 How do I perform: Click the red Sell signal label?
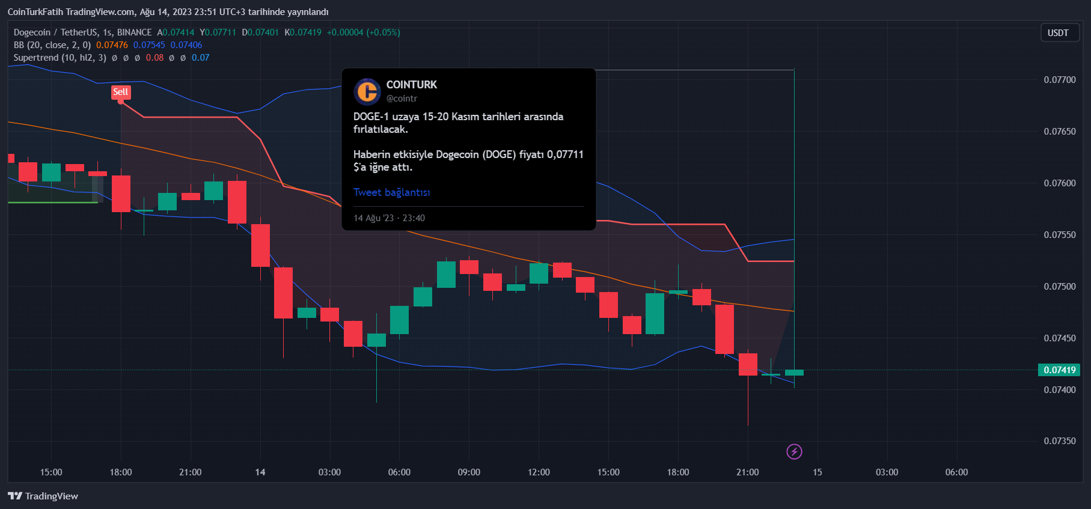click(120, 92)
